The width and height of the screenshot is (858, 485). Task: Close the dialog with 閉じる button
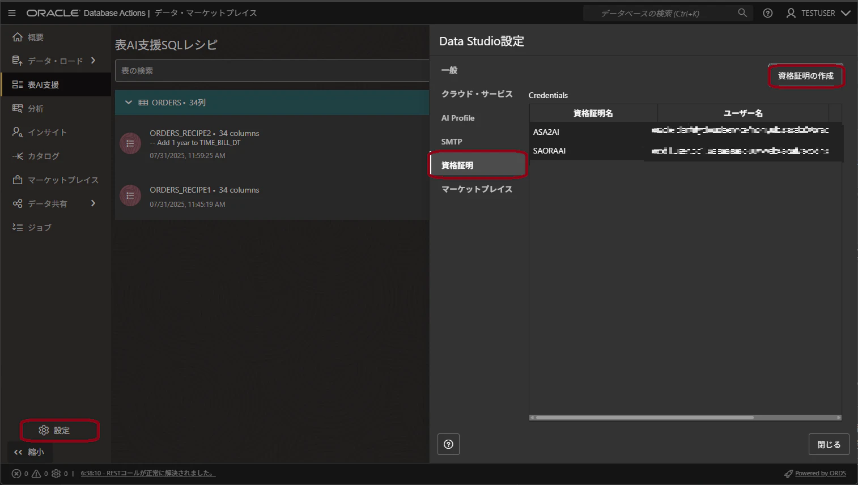(x=829, y=444)
